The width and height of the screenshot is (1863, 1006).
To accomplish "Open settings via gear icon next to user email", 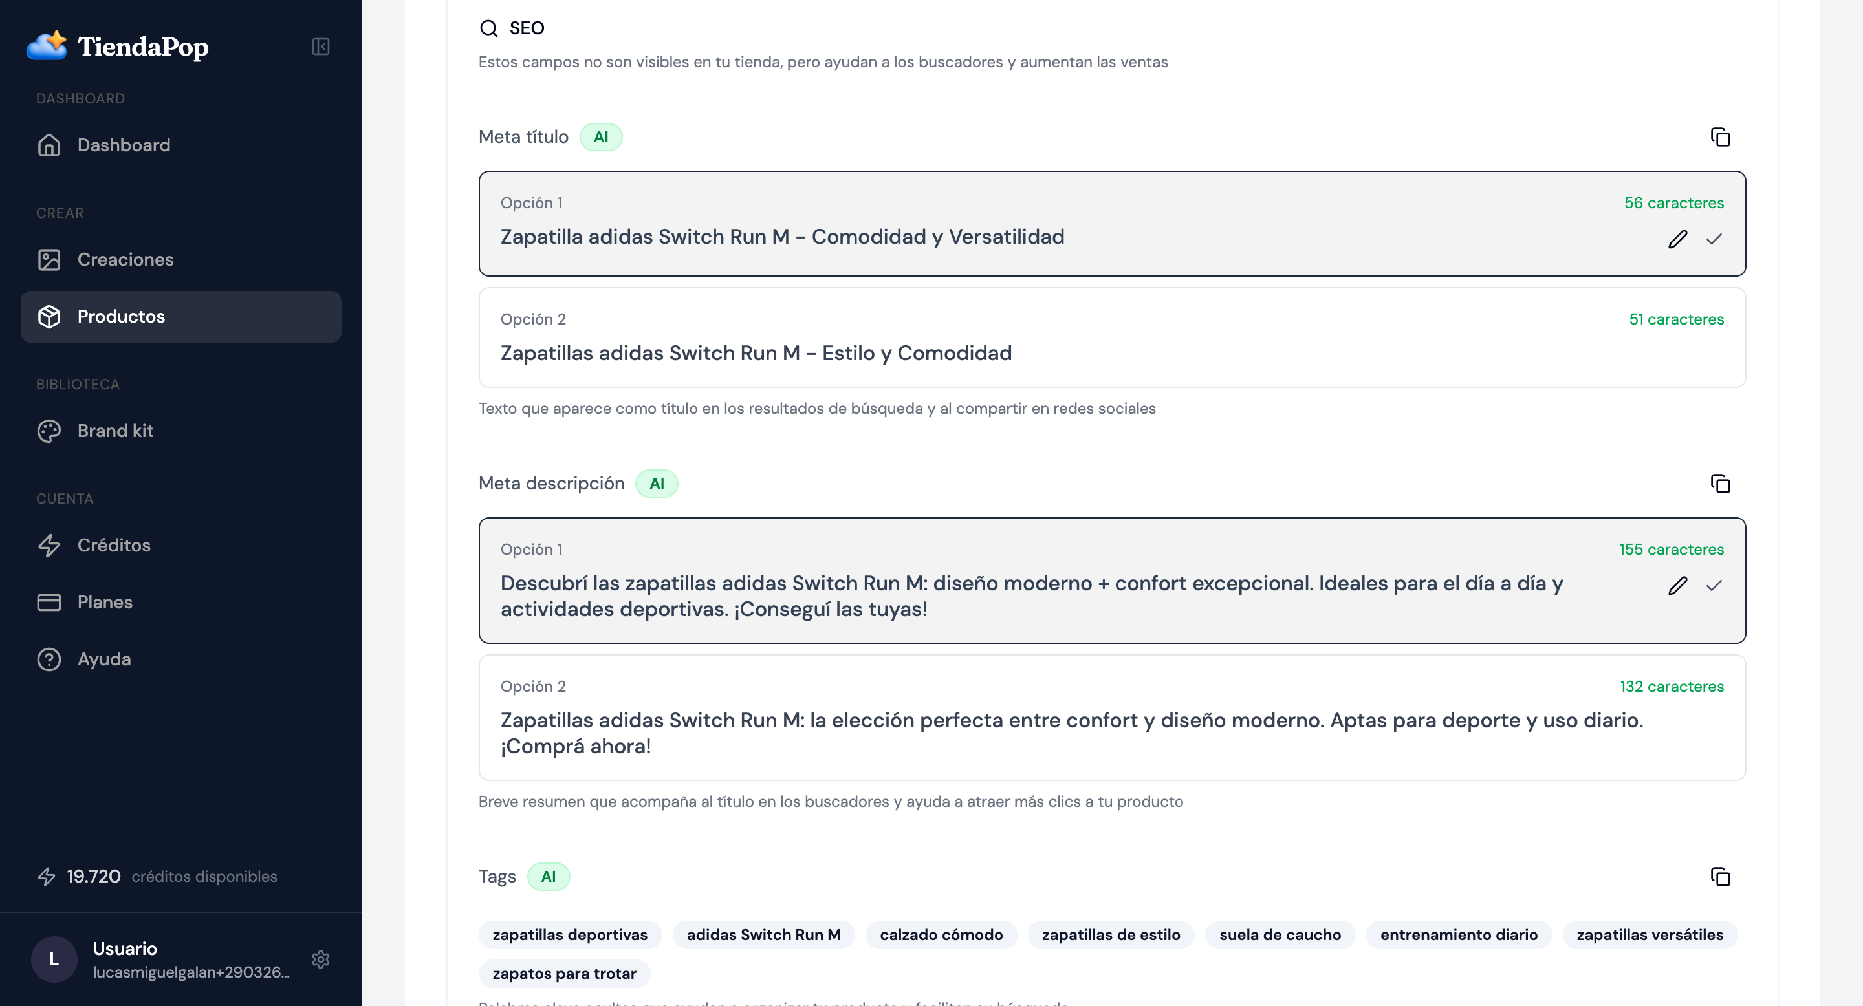I will coord(321,959).
